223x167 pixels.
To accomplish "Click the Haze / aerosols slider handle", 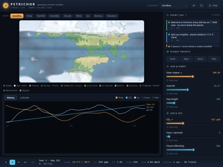I will coord(169,136).
